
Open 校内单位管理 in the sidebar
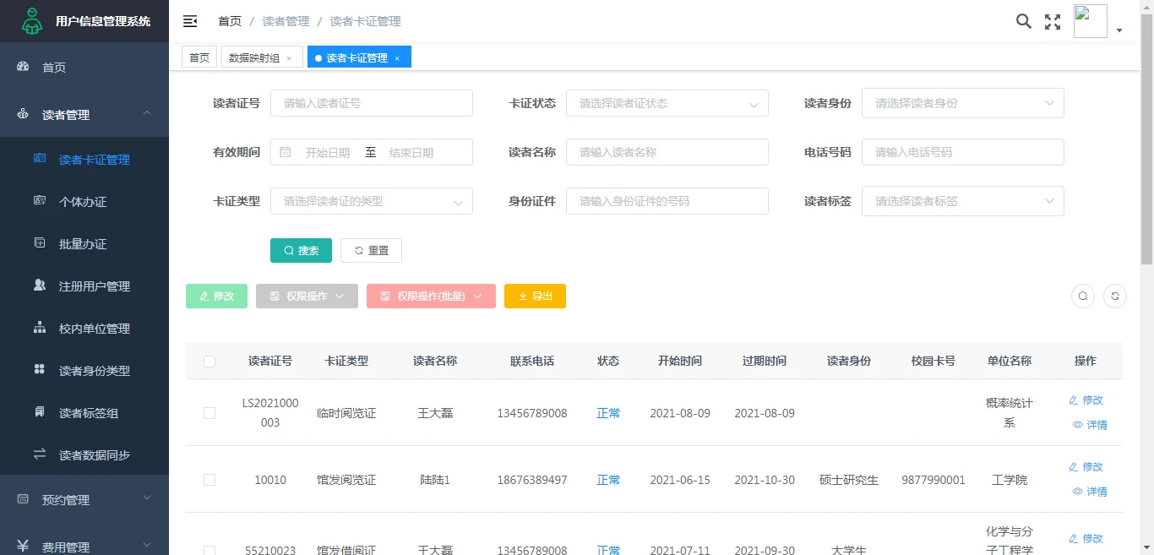tap(84, 328)
